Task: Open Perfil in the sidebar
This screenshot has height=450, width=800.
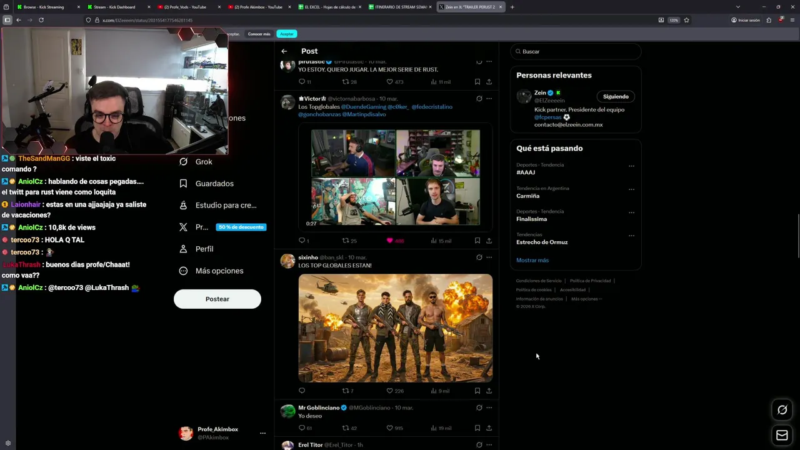Action: 196,249
